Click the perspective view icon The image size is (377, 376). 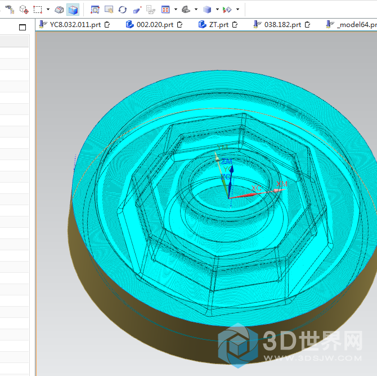(x=151, y=10)
